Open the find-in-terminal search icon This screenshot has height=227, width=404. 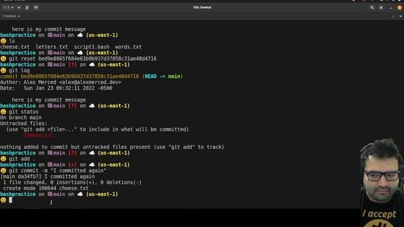click(x=372, y=8)
